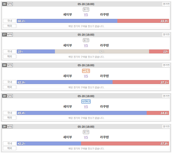Click the 66.1% blue bar segment
This screenshot has width=172, height=154.
tap(67, 21)
